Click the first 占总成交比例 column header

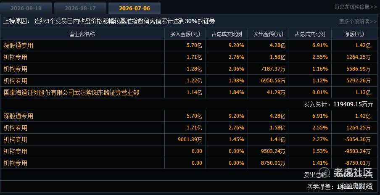tap(227, 34)
